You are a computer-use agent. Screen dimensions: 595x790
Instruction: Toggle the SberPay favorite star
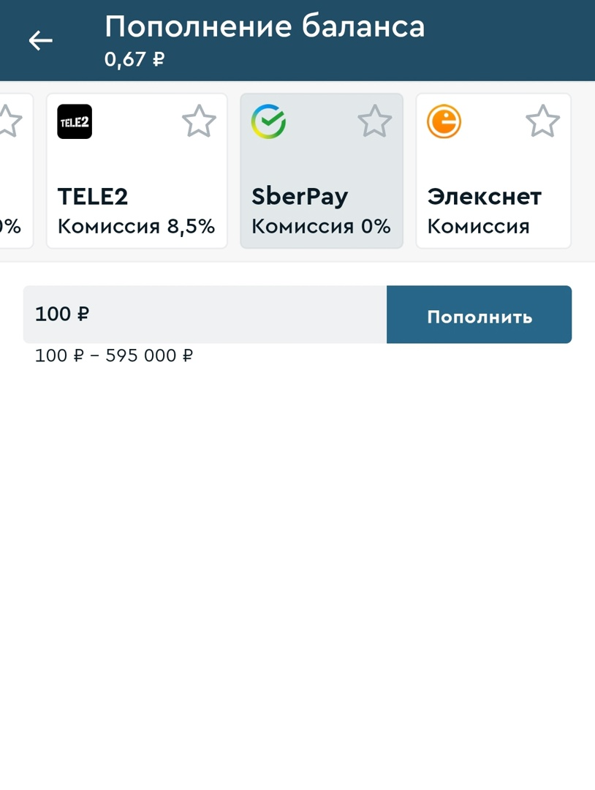pos(375,121)
